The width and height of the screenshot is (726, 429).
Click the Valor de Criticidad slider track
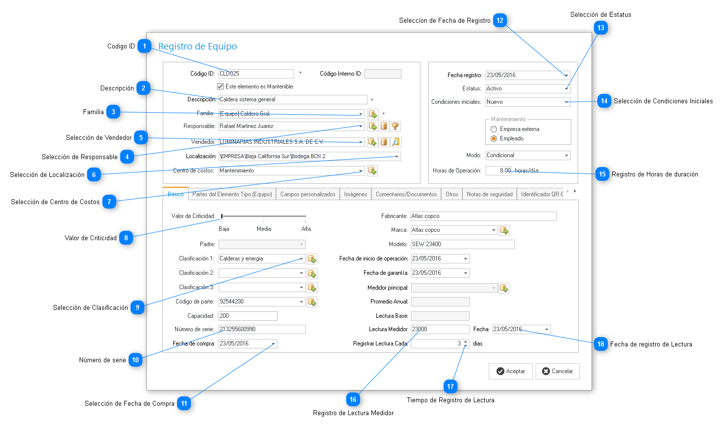tap(264, 216)
